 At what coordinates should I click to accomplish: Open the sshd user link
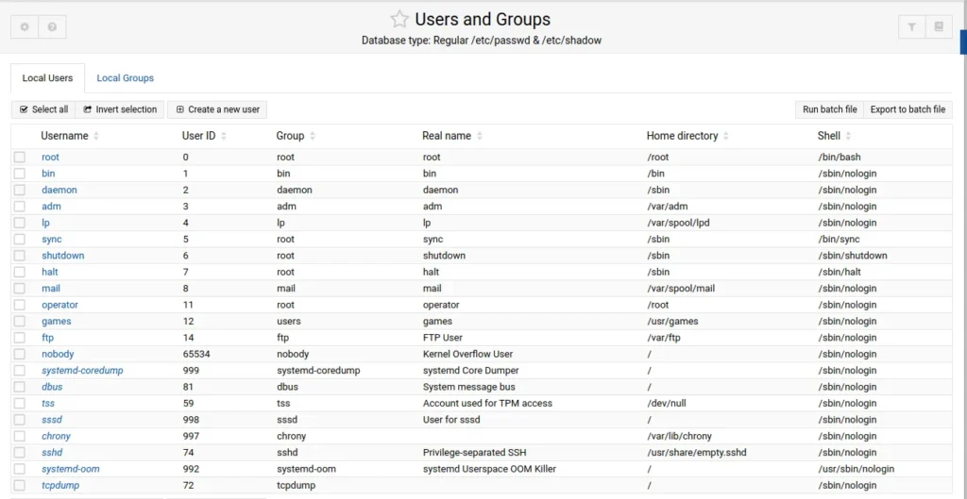pyautogui.click(x=52, y=453)
